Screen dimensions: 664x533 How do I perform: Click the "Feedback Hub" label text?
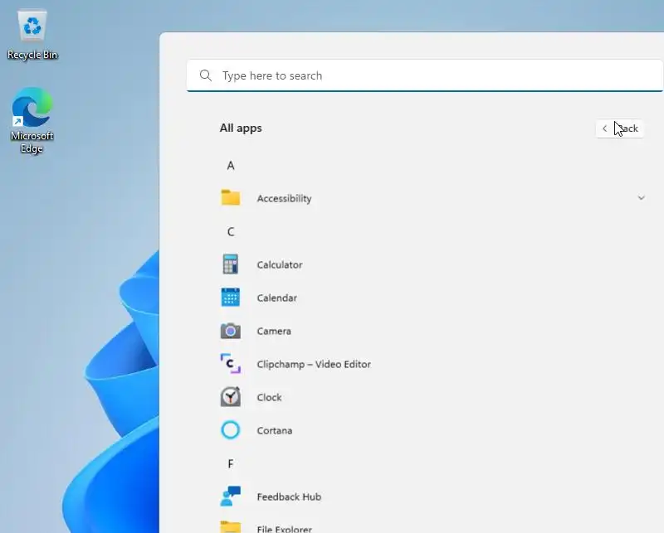[289, 497]
